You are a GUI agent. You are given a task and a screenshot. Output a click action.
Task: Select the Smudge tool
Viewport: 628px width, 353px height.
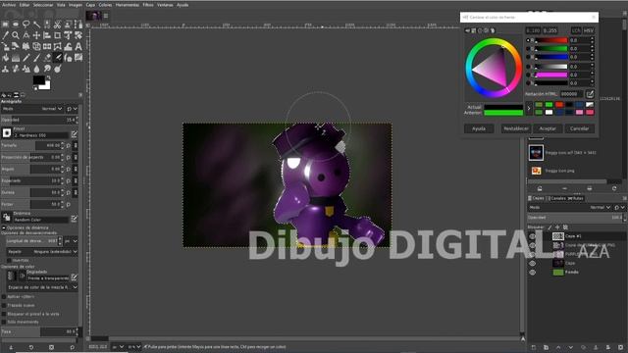pos(47,69)
